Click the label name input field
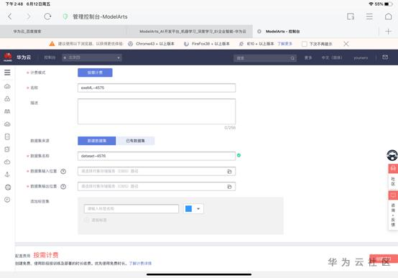This screenshot has width=398, height=278. coord(131,209)
